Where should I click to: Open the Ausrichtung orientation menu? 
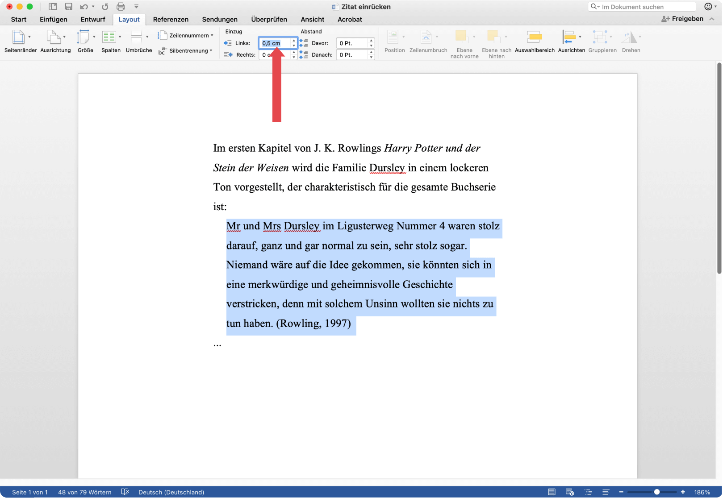point(55,41)
